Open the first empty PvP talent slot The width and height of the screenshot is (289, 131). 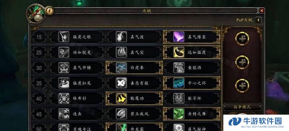click(x=242, y=39)
